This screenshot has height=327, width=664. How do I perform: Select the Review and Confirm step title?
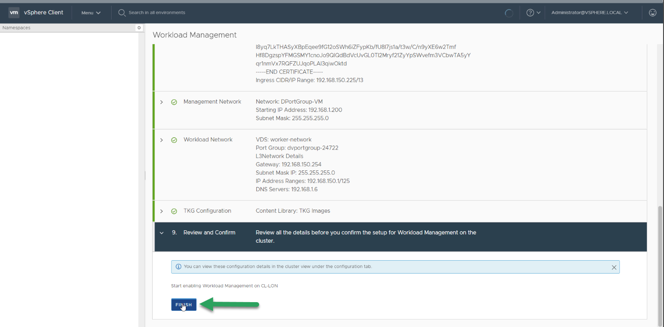(x=209, y=233)
